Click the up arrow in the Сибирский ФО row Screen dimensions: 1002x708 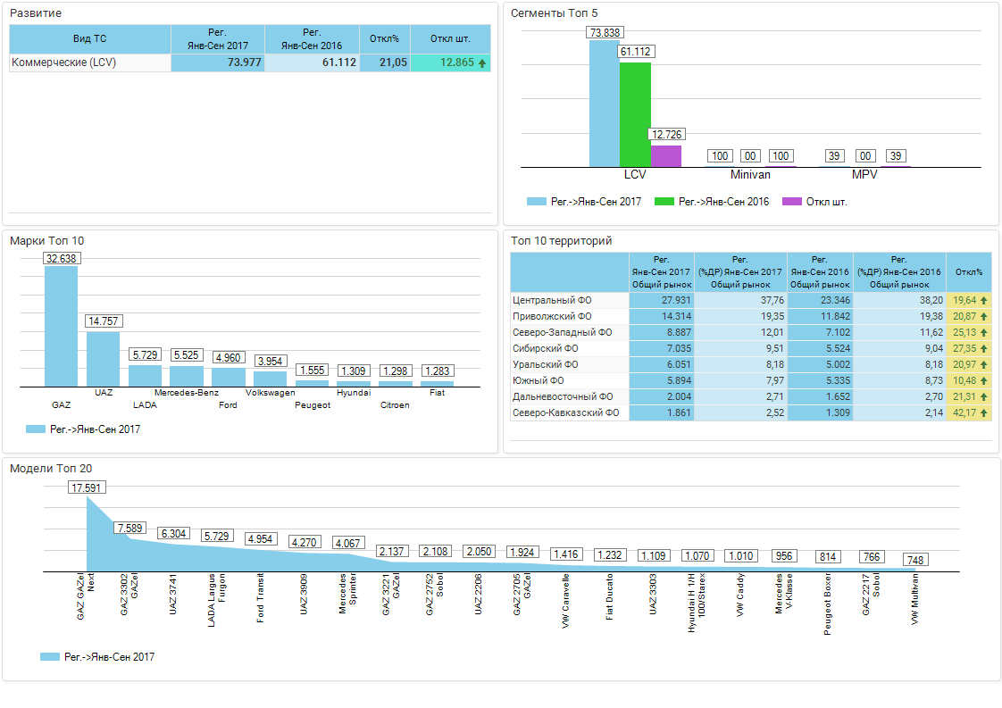tap(983, 349)
